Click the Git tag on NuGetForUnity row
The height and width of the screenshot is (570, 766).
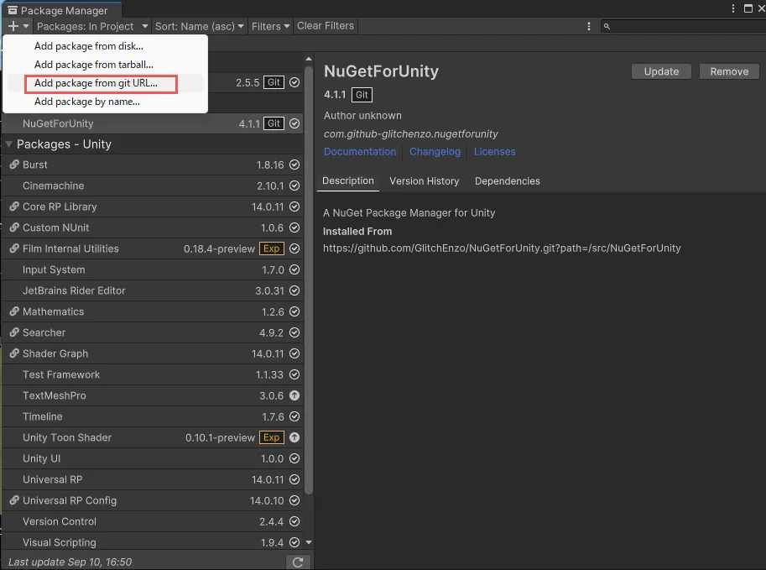click(x=274, y=123)
